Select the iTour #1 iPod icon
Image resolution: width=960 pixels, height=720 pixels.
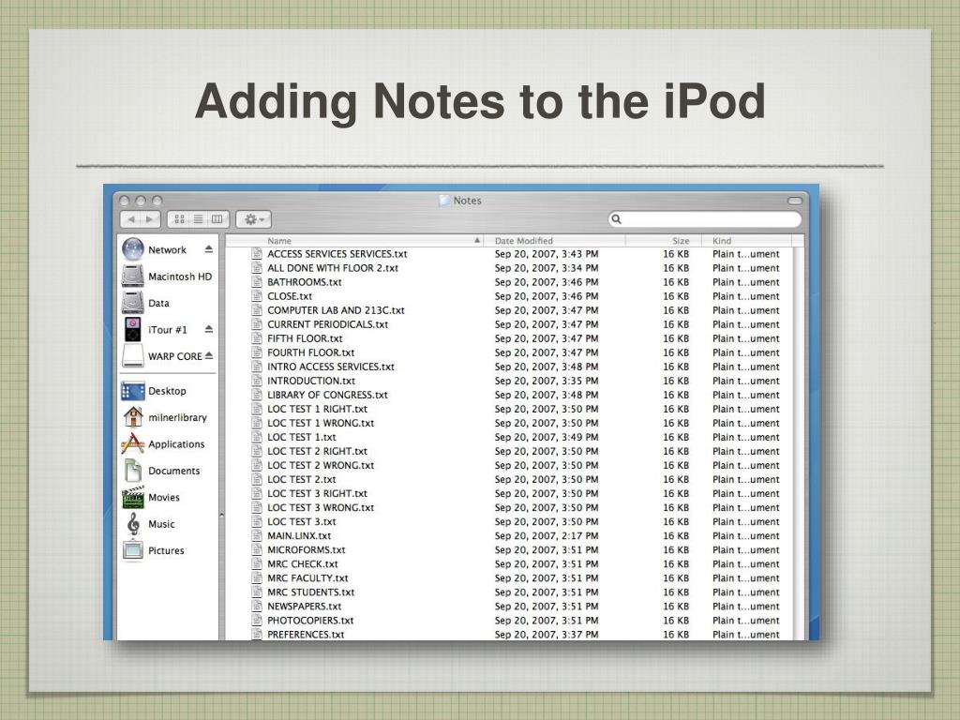pyautogui.click(x=133, y=329)
